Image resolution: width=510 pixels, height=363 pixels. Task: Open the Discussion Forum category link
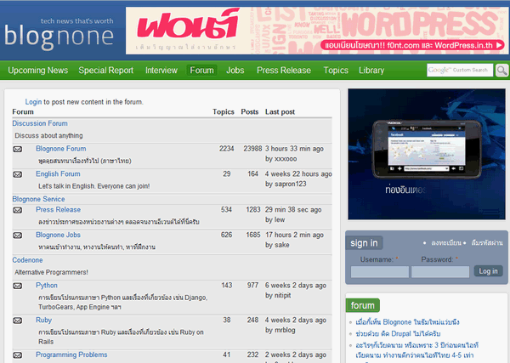(x=40, y=123)
